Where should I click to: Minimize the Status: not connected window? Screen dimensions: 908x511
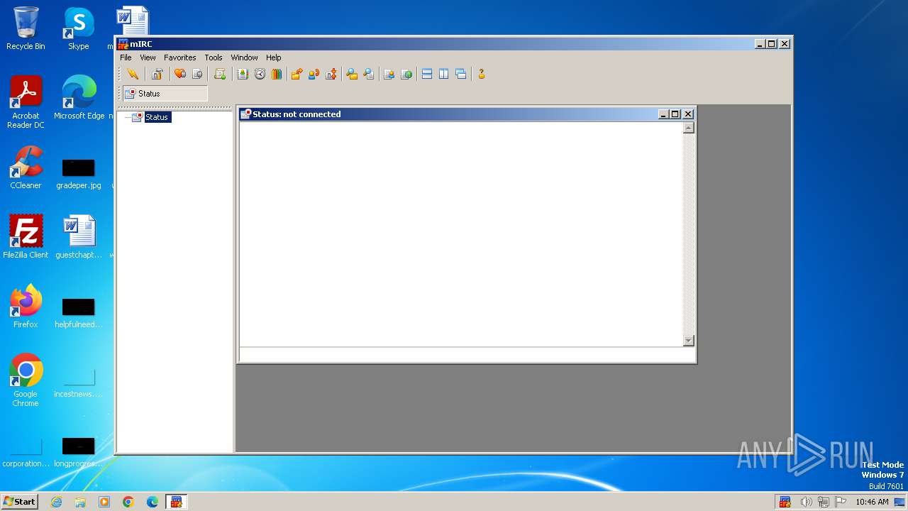(663, 114)
